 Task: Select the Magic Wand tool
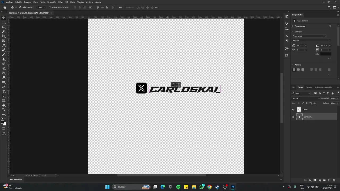(x=4, y=32)
